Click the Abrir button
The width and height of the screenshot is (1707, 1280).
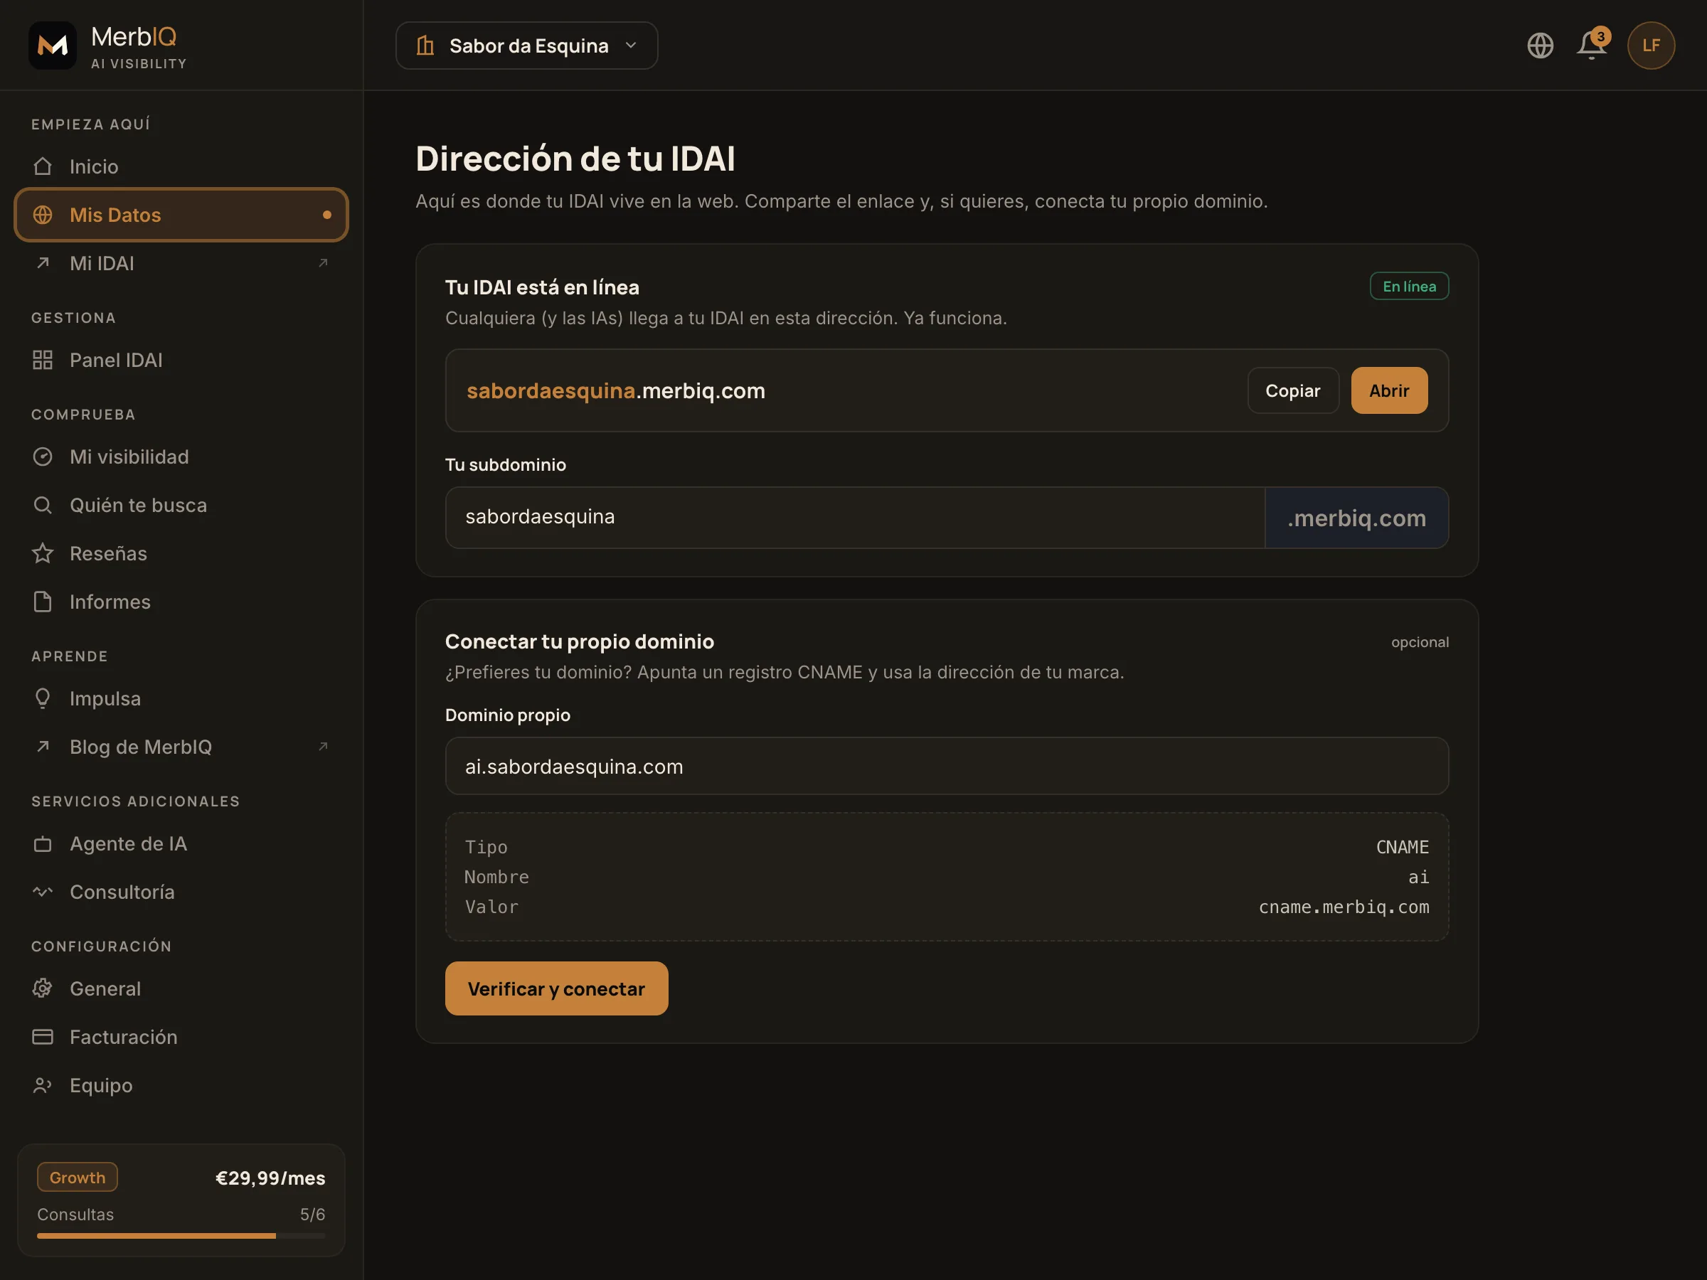[x=1388, y=390]
